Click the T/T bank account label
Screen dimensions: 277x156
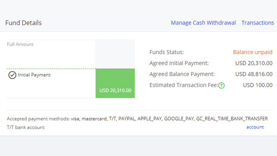point(26,127)
